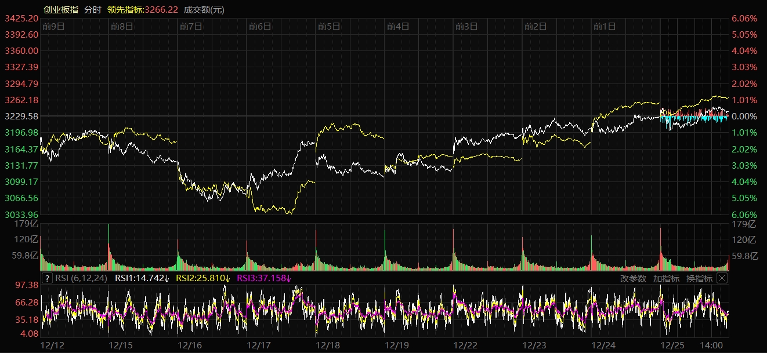
Task: Click 加指标 to add an indicator
Action: pyautogui.click(x=666, y=278)
